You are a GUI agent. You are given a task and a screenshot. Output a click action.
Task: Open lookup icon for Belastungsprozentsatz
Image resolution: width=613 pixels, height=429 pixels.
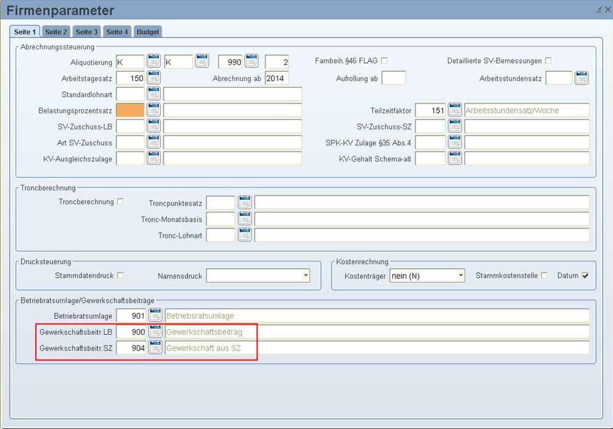pyautogui.click(x=154, y=110)
